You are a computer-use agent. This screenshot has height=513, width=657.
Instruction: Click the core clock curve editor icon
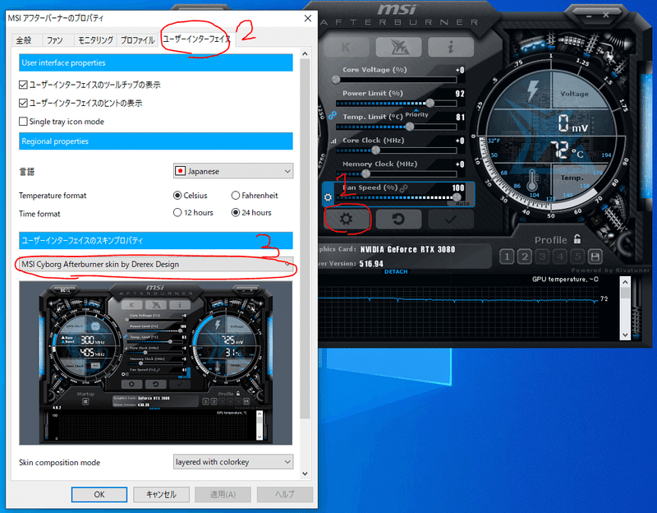pos(333,141)
